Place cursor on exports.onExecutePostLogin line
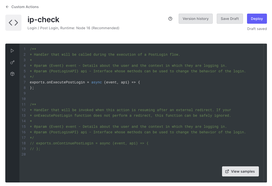 [85, 82]
